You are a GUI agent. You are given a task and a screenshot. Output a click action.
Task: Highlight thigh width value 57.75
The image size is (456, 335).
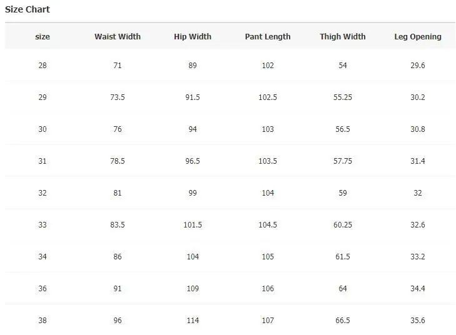tap(343, 161)
